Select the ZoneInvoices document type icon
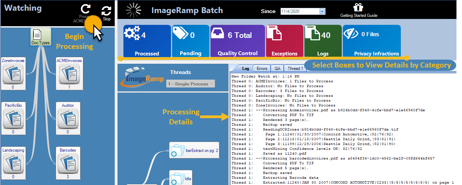Viewport: 462px width, 185px height. pyautogui.click(x=13, y=73)
